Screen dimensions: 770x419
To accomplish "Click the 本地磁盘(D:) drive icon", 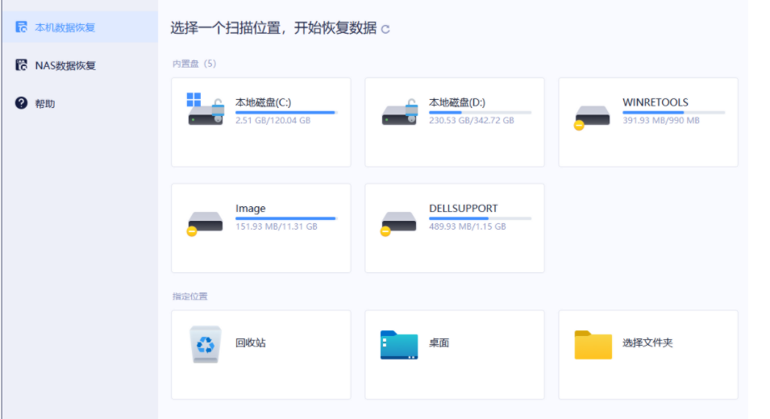I will [x=399, y=111].
